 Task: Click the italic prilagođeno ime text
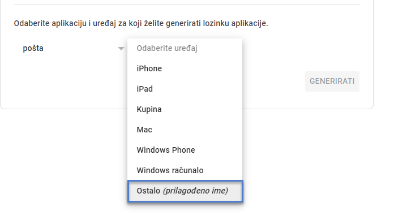(x=195, y=191)
